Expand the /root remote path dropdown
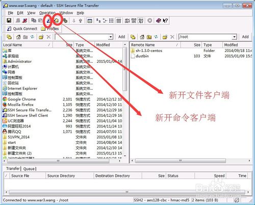The width and height of the screenshot is (255, 205). point(235,37)
